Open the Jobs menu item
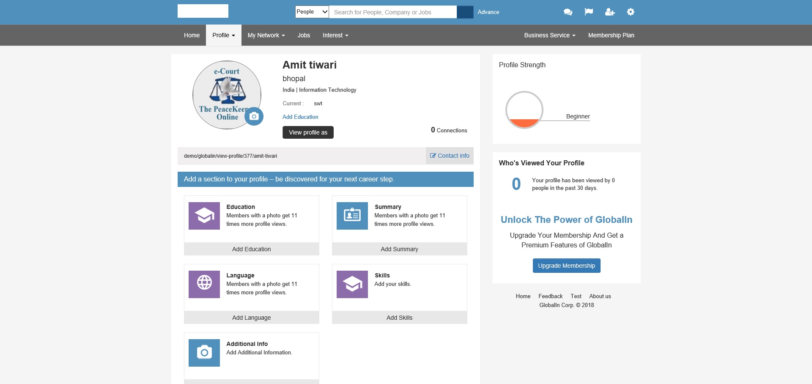The width and height of the screenshot is (812, 384). [x=304, y=36]
